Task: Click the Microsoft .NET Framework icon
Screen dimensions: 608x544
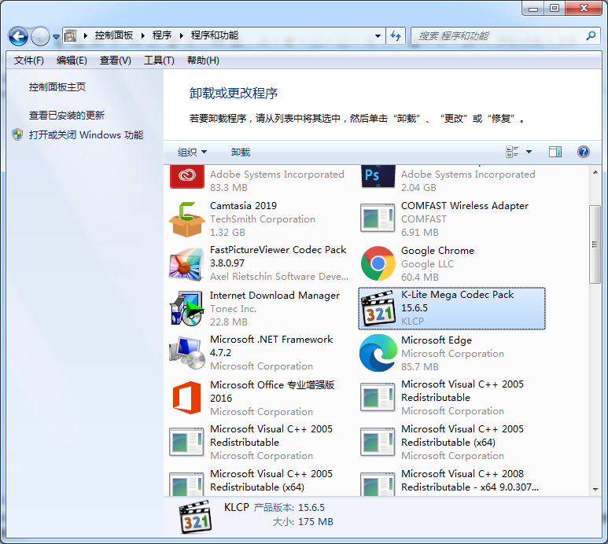Action: click(x=186, y=353)
